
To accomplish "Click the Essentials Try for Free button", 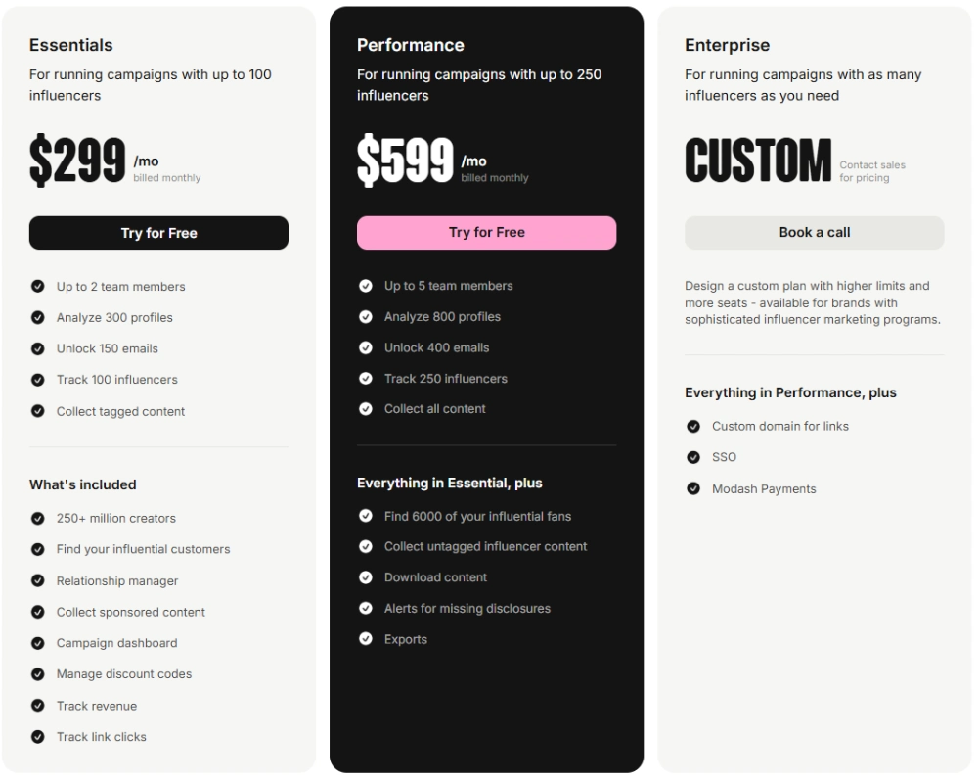I will [x=158, y=233].
